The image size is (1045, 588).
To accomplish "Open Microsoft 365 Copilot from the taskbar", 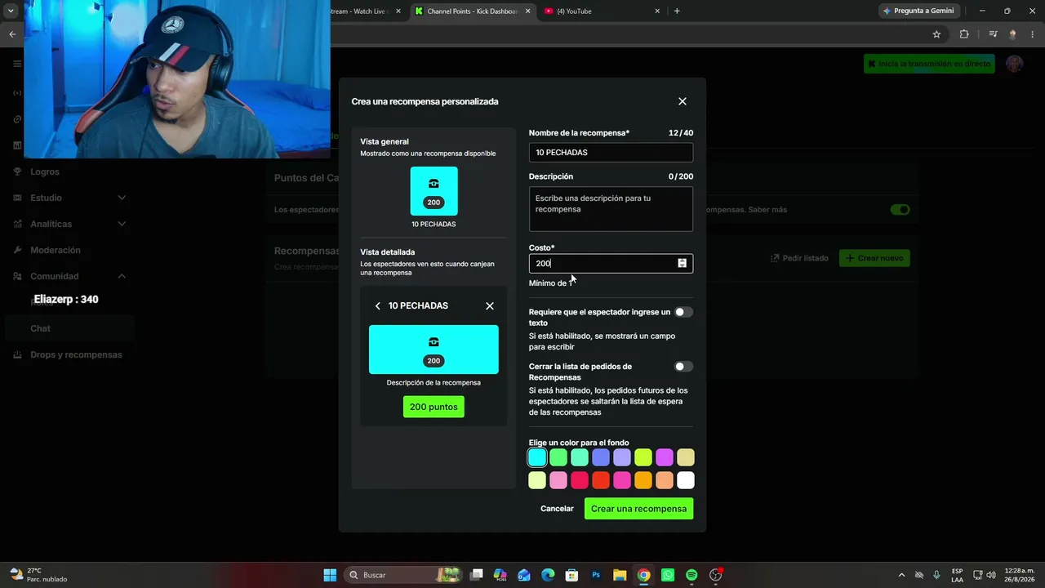I will tap(500, 575).
